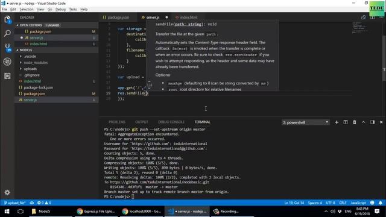Click the errors and warnings status indicator
Image resolution: width=386 pixels, height=217 pixels.
pos(44,203)
